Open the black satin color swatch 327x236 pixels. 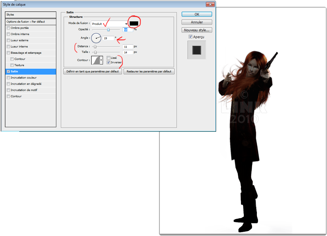[x=134, y=23]
